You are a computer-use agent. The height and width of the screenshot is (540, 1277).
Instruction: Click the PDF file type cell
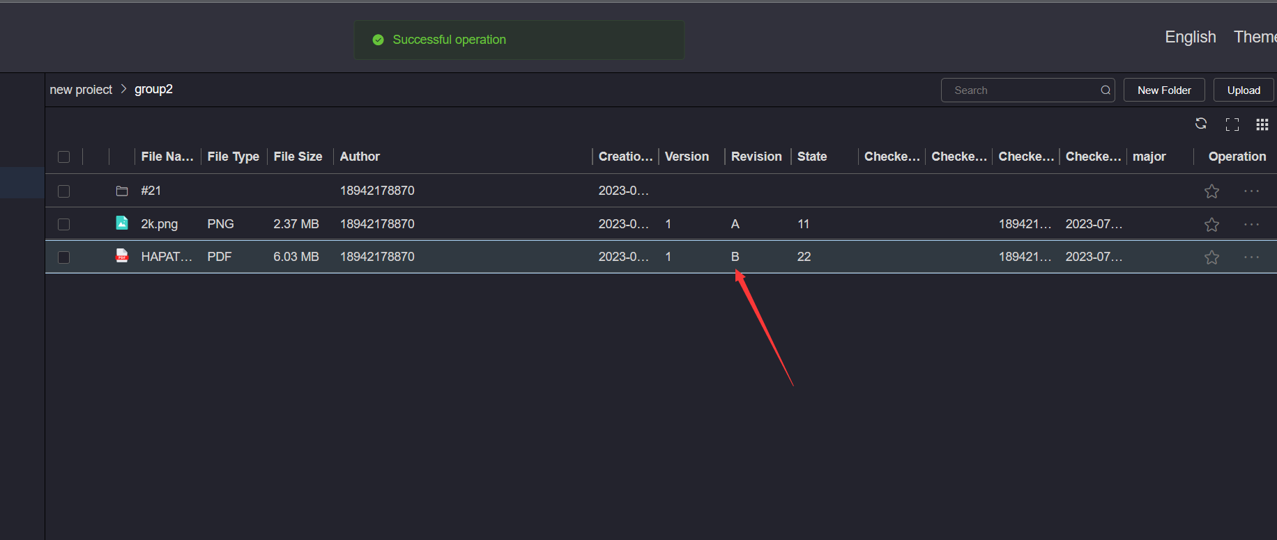pyautogui.click(x=219, y=257)
